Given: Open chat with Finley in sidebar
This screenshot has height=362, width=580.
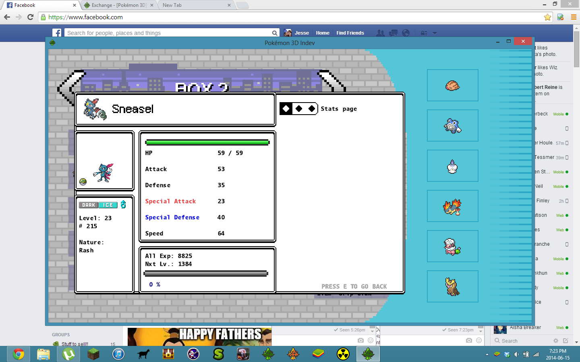Looking at the screenshot, I should (551, 201).
